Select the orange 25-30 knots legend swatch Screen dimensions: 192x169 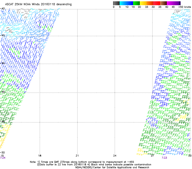(150, 3)
